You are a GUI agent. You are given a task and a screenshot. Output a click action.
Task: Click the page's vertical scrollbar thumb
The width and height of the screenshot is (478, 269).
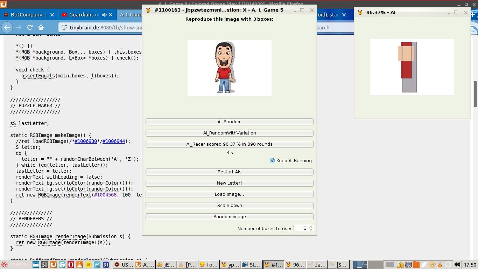coord(476,94)
